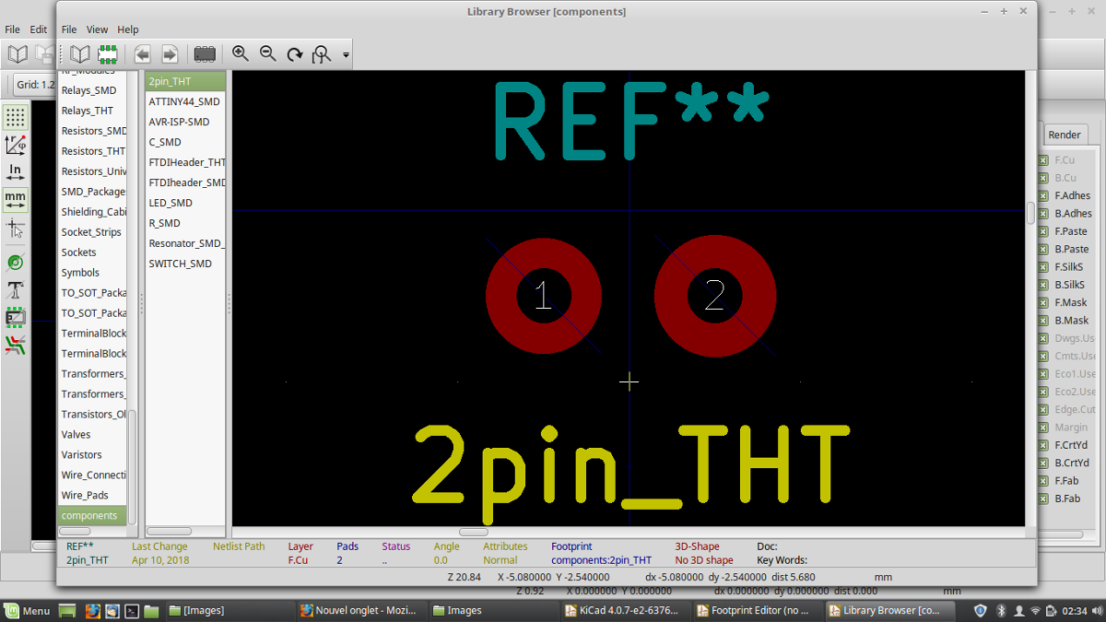Image resolution: width=1106 pixels, height=622 pixels.
Task: Open Library Browser View menu
Action: pos(98,29)
